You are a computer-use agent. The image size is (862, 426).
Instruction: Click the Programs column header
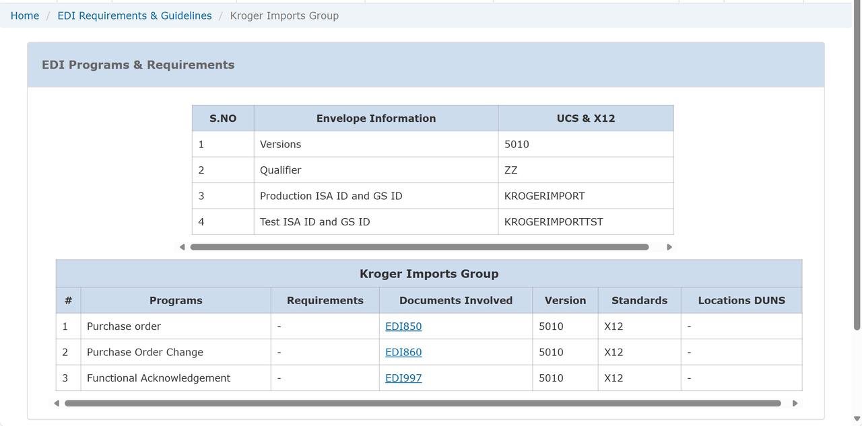[x=176, y=300]
